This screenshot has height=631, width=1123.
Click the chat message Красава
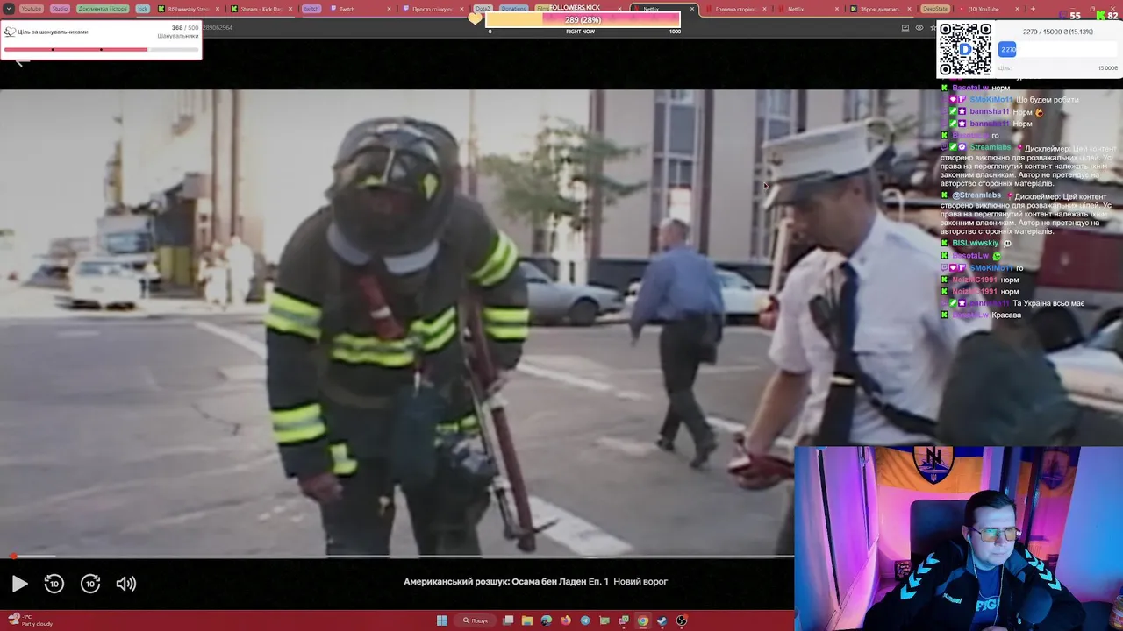pos(1006,315)
